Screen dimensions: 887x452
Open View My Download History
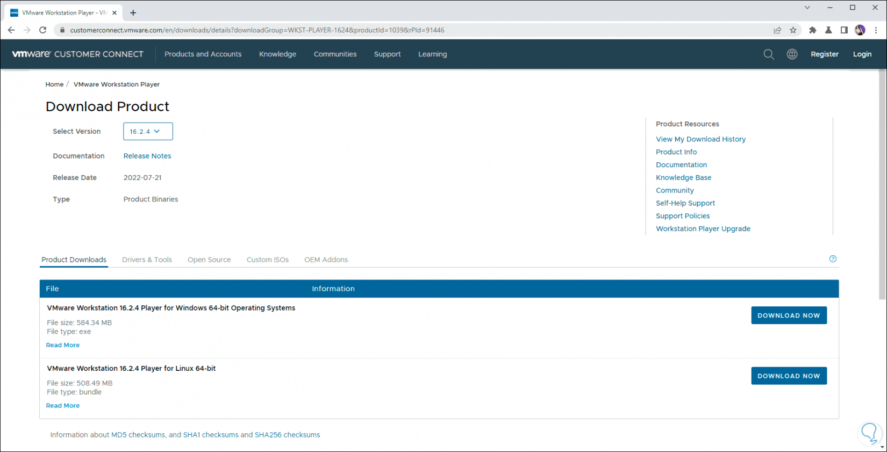click(700, 139)
